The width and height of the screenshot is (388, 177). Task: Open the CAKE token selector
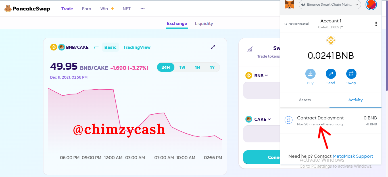coord(258,119)
